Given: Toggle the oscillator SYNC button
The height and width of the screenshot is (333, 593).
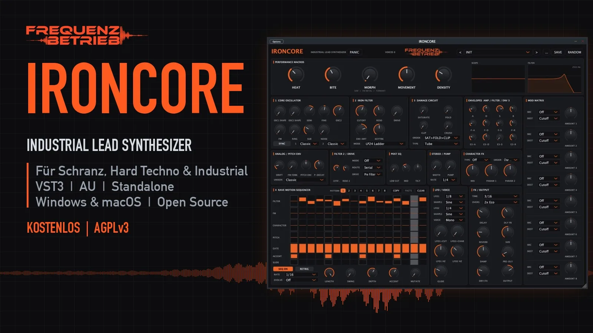Looking at the screenshot, I should [x=282, y=144].
